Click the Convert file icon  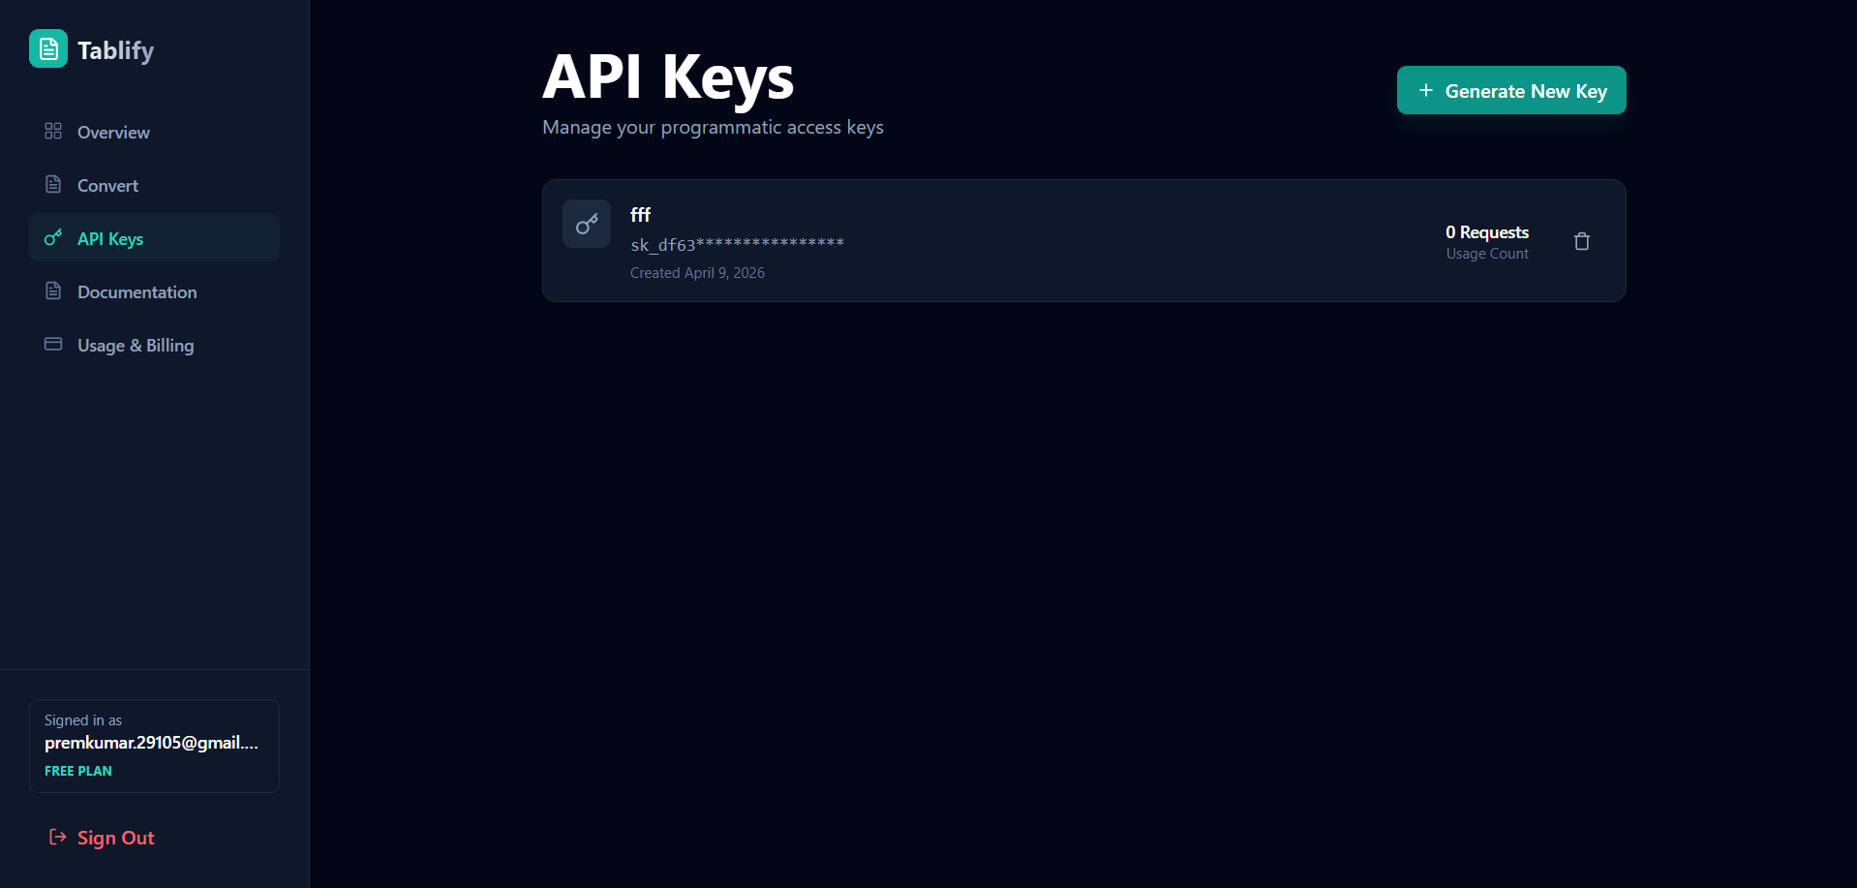click(53, 184)
